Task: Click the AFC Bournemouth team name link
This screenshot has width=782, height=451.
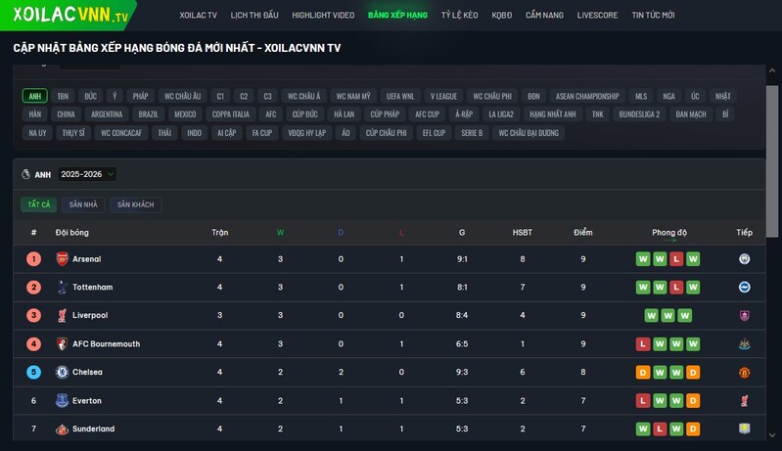Action: (x=106, y=344)
